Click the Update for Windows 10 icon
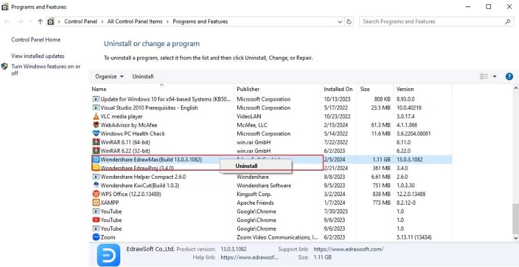Viewport: 519px width, 267px height. point(96,99)
